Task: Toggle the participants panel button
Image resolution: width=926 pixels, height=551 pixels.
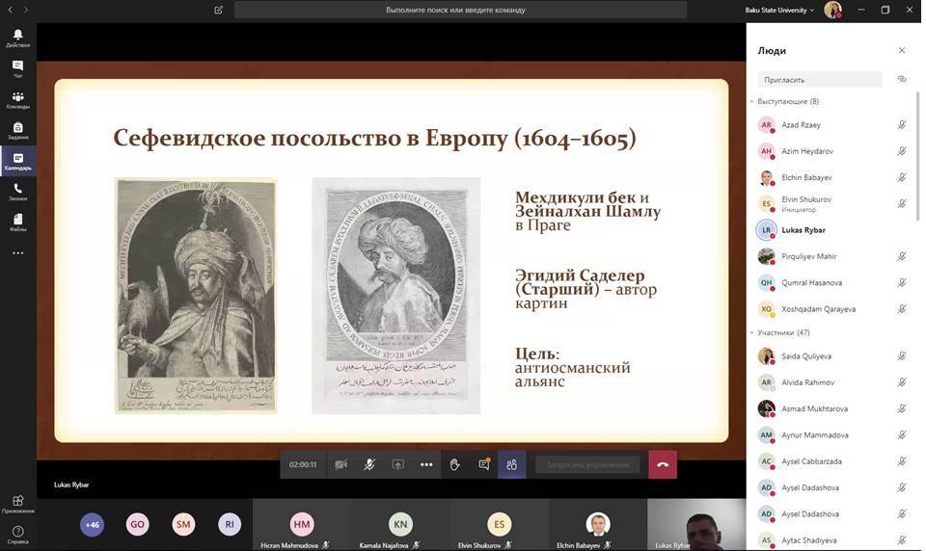Action: [x=511, y=465]
